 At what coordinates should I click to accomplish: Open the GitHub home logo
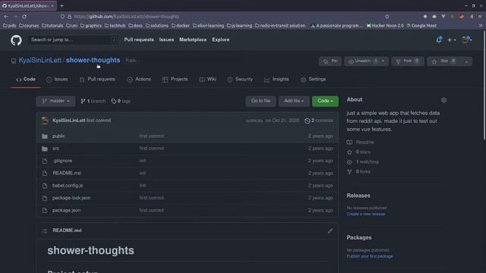pos(16,40)
